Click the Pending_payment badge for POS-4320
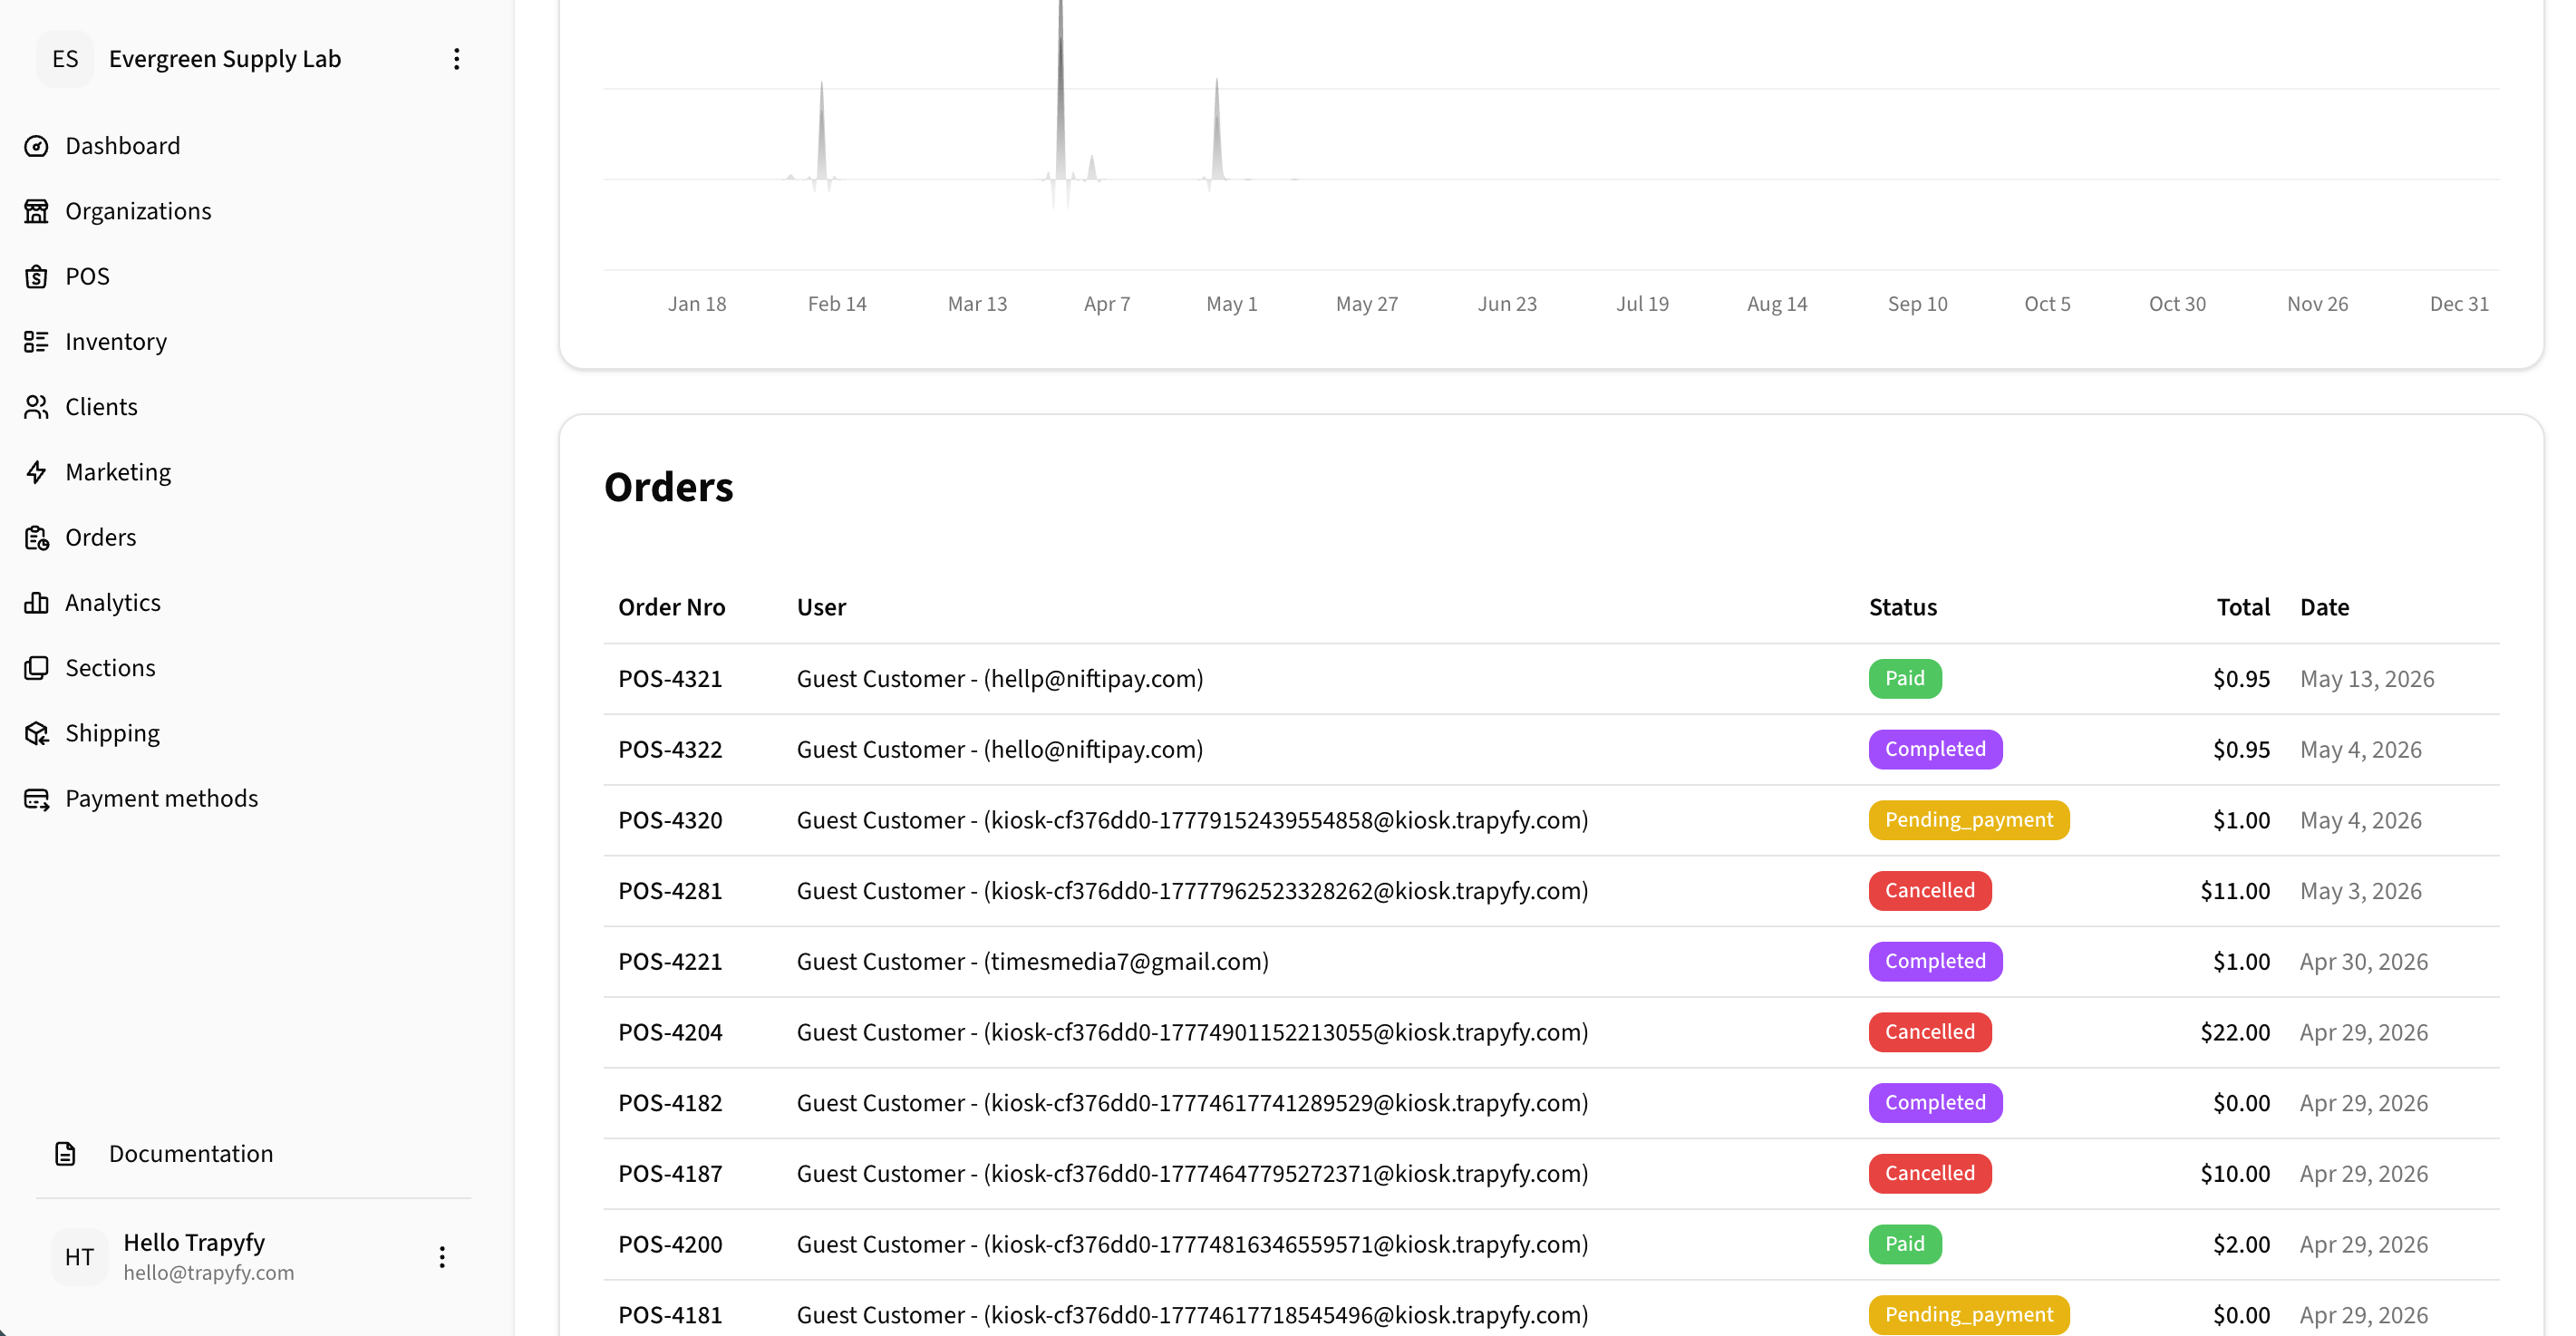This screenshot has width=2576, height=1336. [1969, 820]
